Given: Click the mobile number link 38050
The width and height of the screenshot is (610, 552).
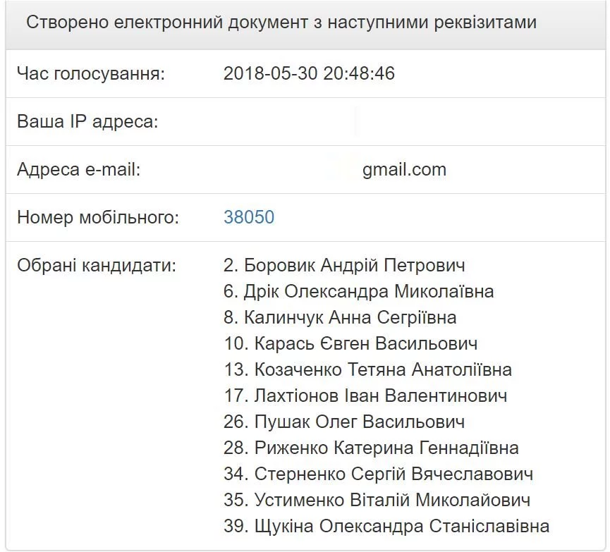Looking at the screenshot, I should pos(249,217).
